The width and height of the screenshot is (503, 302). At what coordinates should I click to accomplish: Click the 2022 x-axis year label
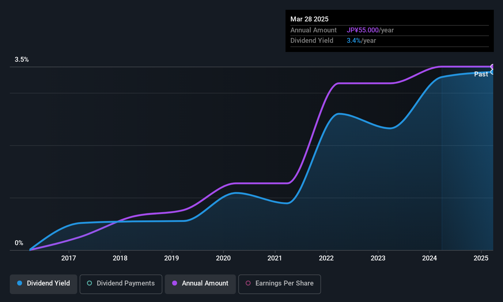click(x=326, y=258)
